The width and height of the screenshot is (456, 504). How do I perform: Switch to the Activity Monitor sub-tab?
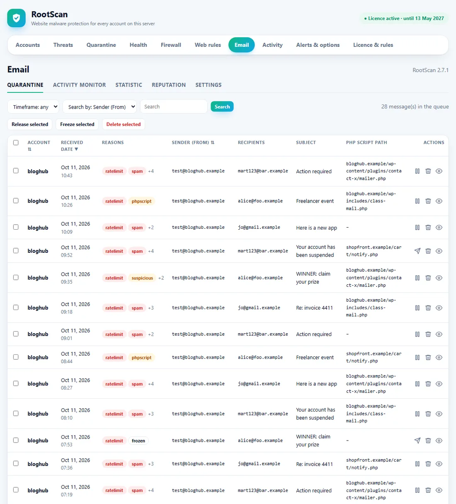click(x=79, y=85)
